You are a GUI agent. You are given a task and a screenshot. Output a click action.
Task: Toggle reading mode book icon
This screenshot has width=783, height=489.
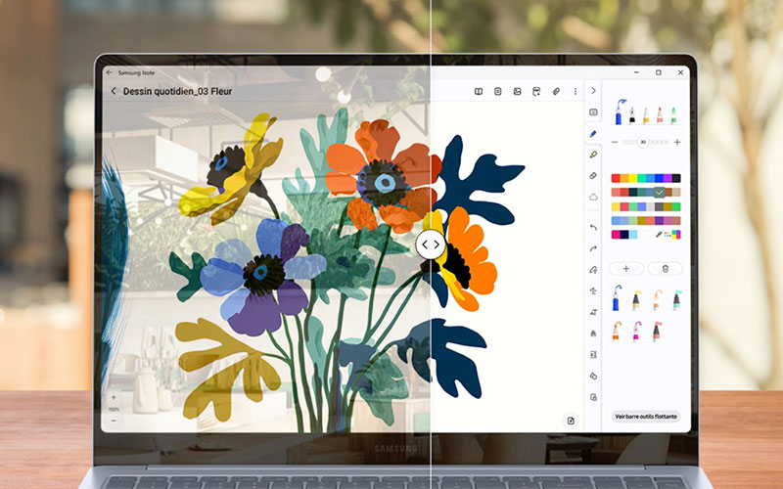coord(479,91)
